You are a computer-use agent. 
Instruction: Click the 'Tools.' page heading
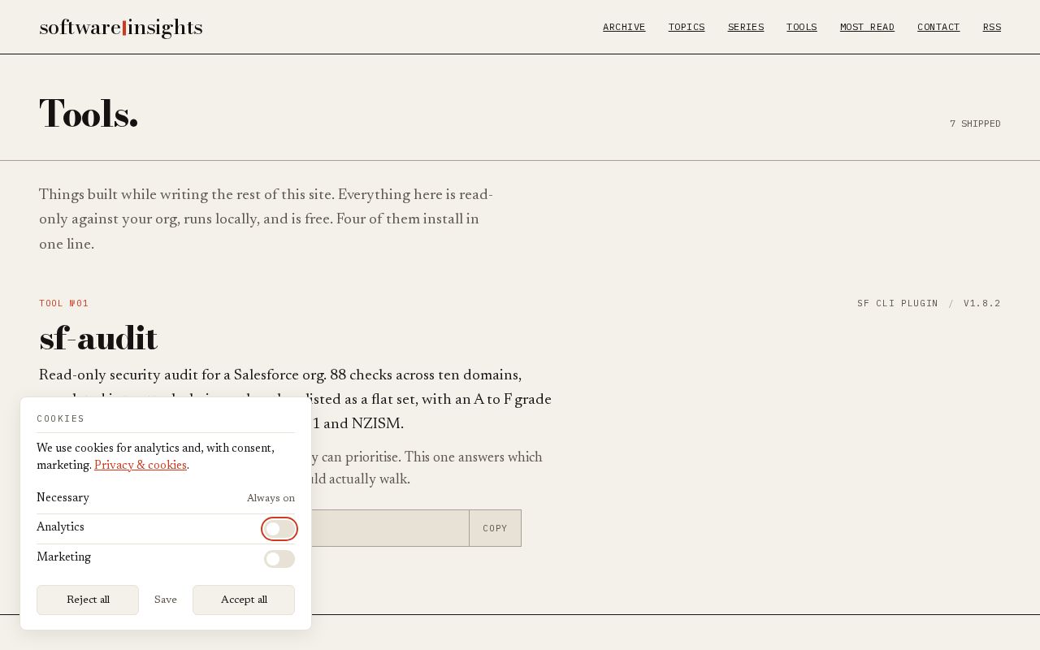point(89,113)
